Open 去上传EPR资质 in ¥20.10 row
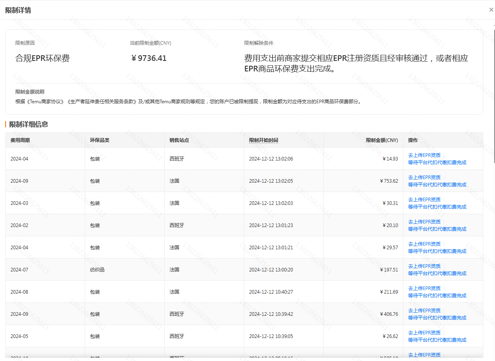Screen dimensions: 495x361 click(x=424, y=222)
